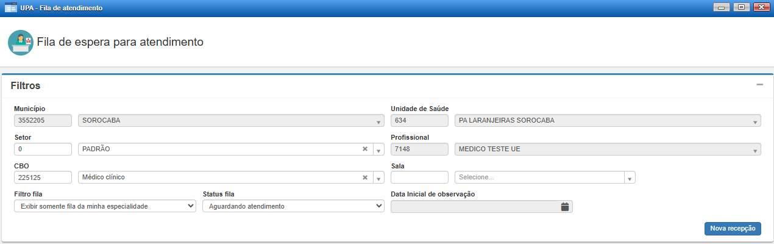Click the reception desk icon beside page title

tap(20, 43)
